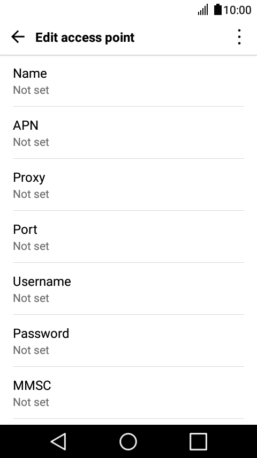This screenshot has width=257, height=458.
Task: Set the Username entry
Action: [x=128, y=289]
